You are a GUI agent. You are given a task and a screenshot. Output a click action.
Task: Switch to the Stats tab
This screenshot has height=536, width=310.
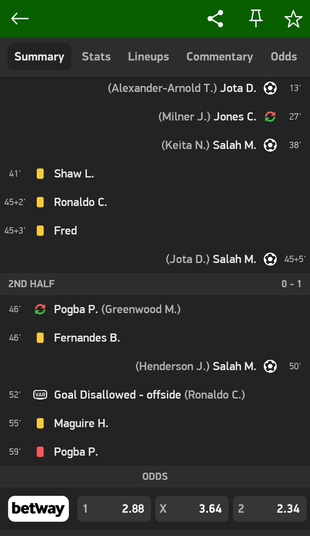tap(96, 57)
